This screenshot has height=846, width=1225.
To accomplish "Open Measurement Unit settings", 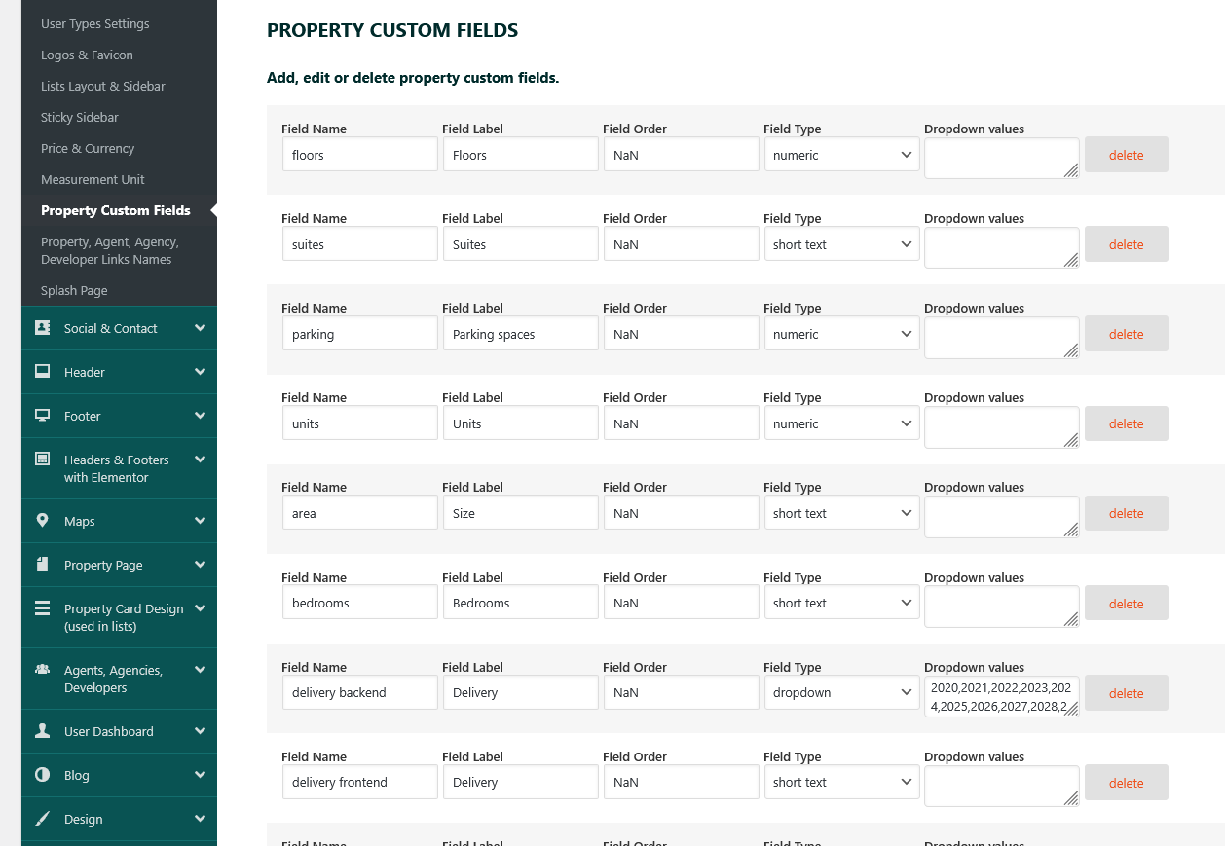I will [x=93, y=179].
